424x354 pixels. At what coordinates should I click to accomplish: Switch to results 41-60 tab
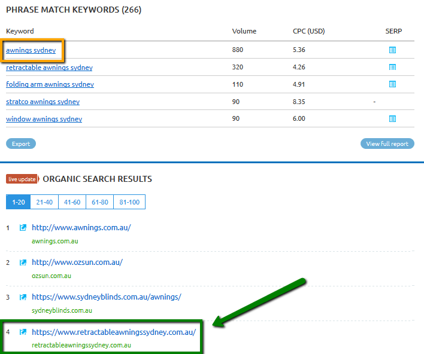tap(72, 202)
